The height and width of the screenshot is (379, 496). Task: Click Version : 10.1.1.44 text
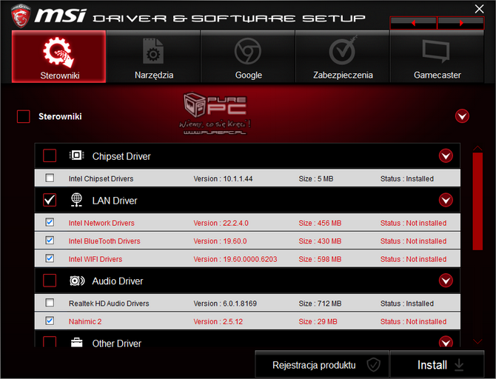click(223, 178)
